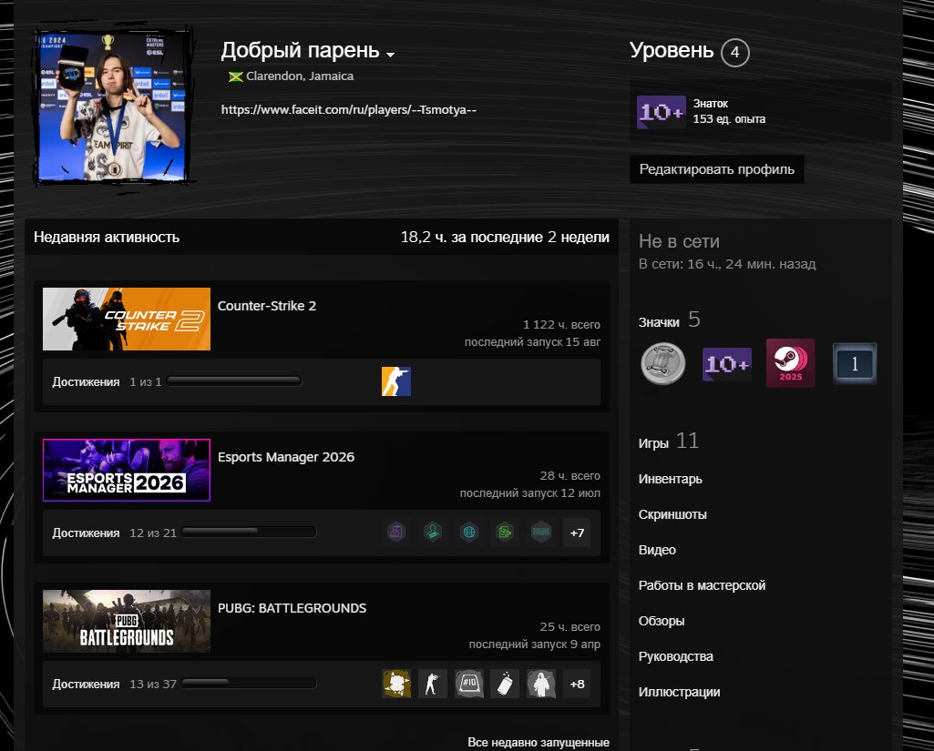This screenshot has height=751, width=934.
Task: Click the Steam 2025 badge
Action: [790, 363]
